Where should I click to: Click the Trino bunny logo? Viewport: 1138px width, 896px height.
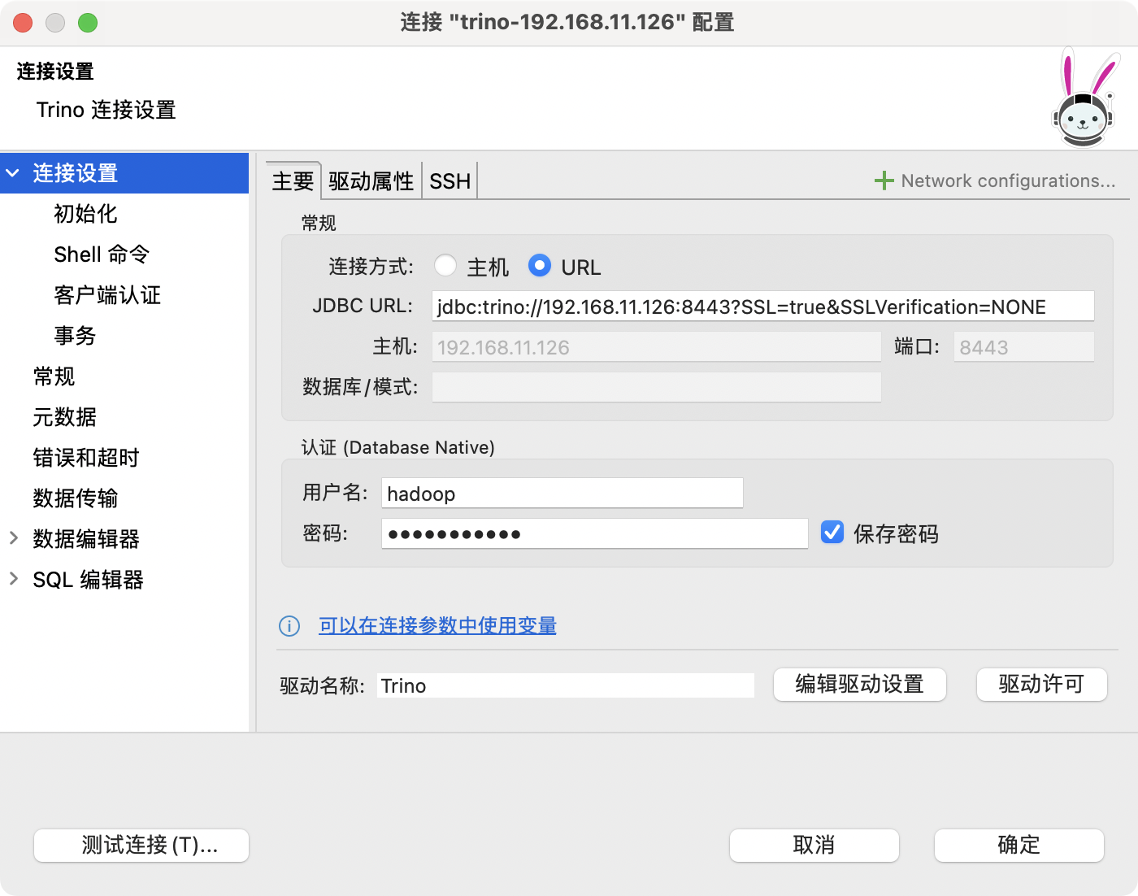pyautogui.click(x=1084, y=98)
